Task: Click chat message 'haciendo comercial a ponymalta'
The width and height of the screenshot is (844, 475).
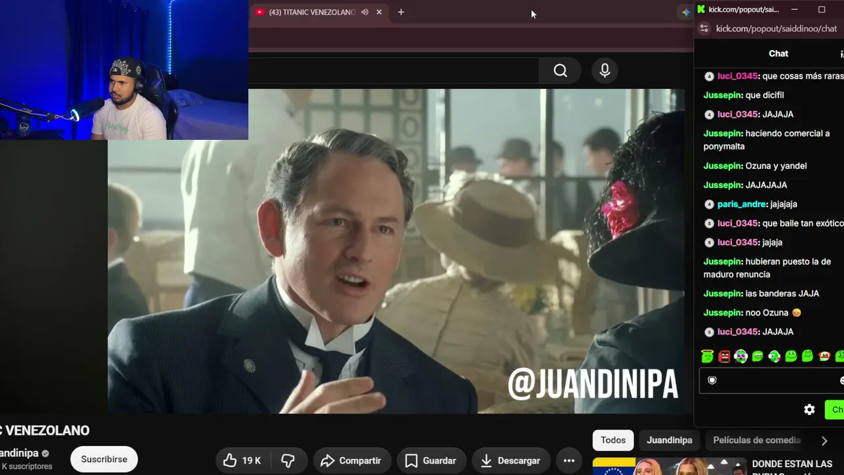Action: coord(767,140)
